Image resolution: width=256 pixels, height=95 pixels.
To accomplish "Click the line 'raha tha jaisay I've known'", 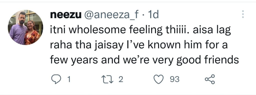I will [x=139, y=45].
